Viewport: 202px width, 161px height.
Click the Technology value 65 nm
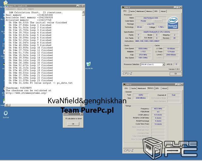click(140, 27)
